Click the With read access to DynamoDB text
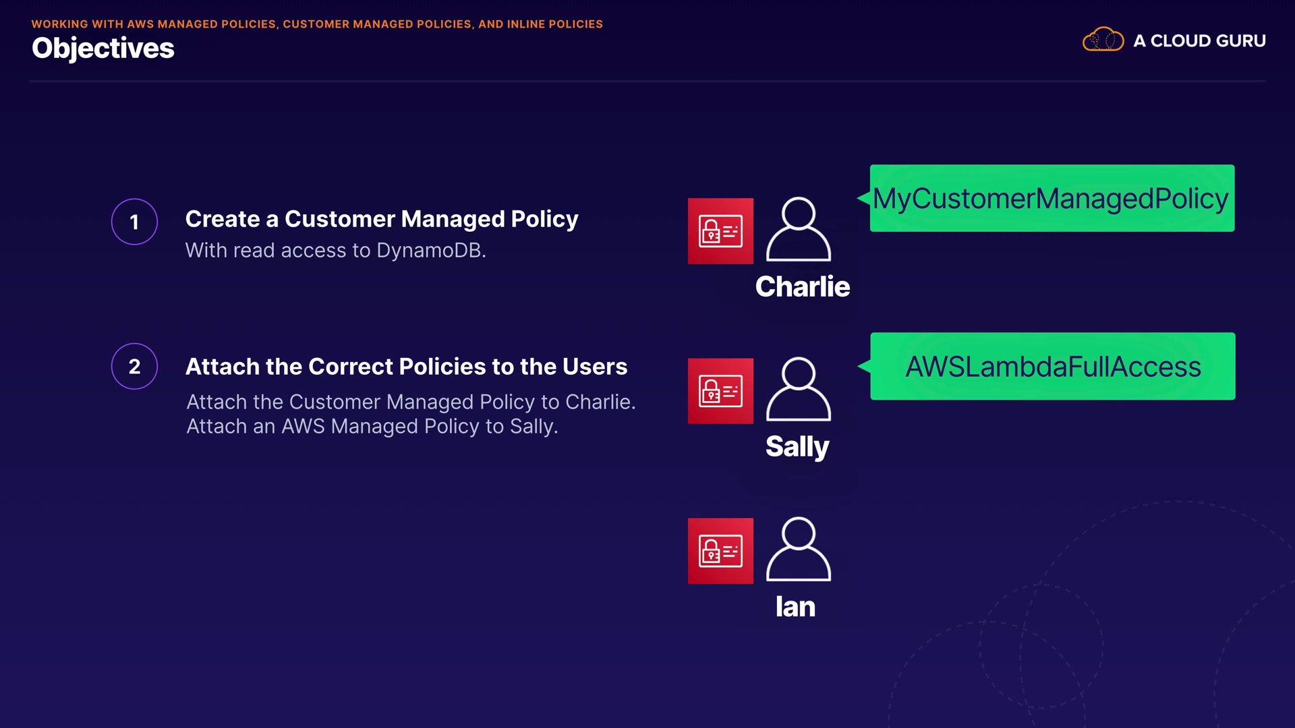This screenshot has width=1295, height=728. coord(335,250)
